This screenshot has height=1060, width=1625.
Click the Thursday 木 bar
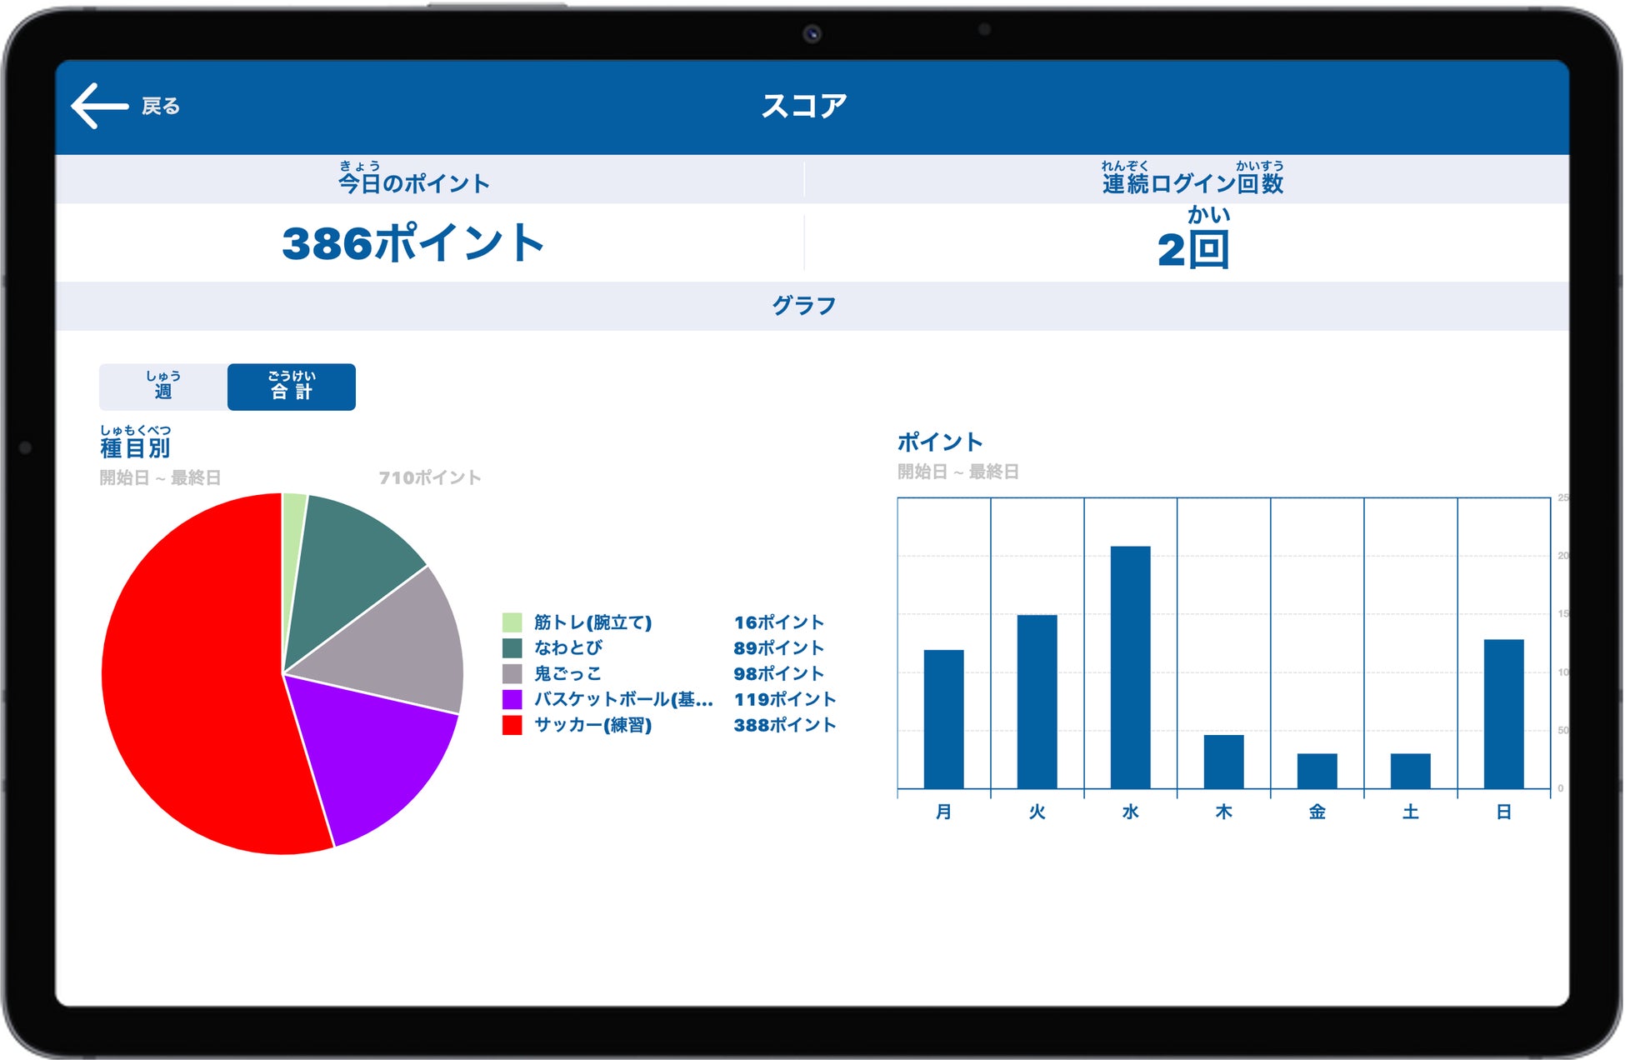pyautogui.click(x=1223, y=762)
